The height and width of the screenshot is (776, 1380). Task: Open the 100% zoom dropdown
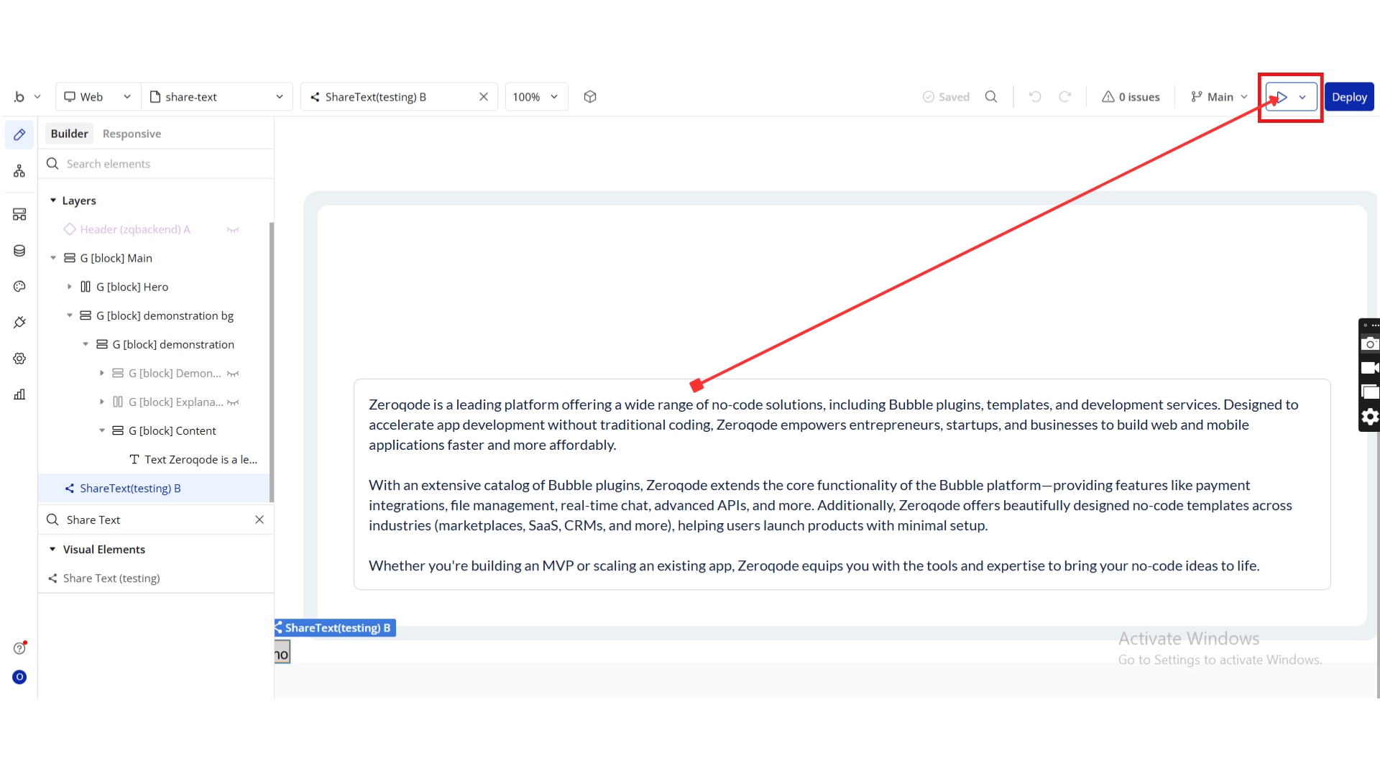click(x=536, y=97)
